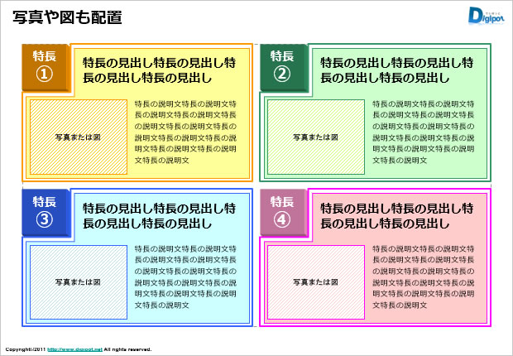Select the blue 特長③ badge
Viewport: 513px width, 356px height.
tap(44, 211)
